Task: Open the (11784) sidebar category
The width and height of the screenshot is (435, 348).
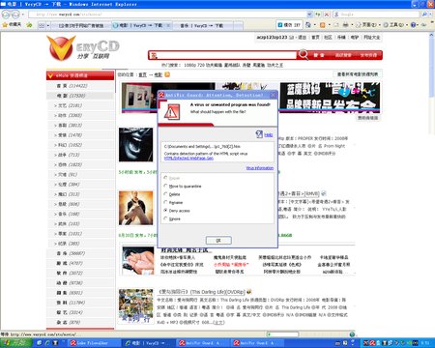Action: pos(80,303)
